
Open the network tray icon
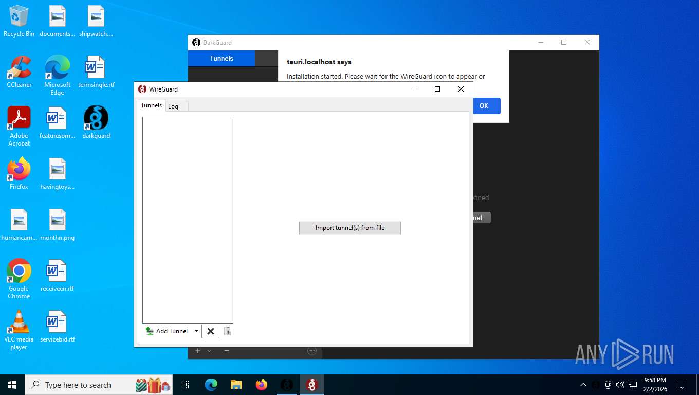pyautogui.click(x=633, y=385)
